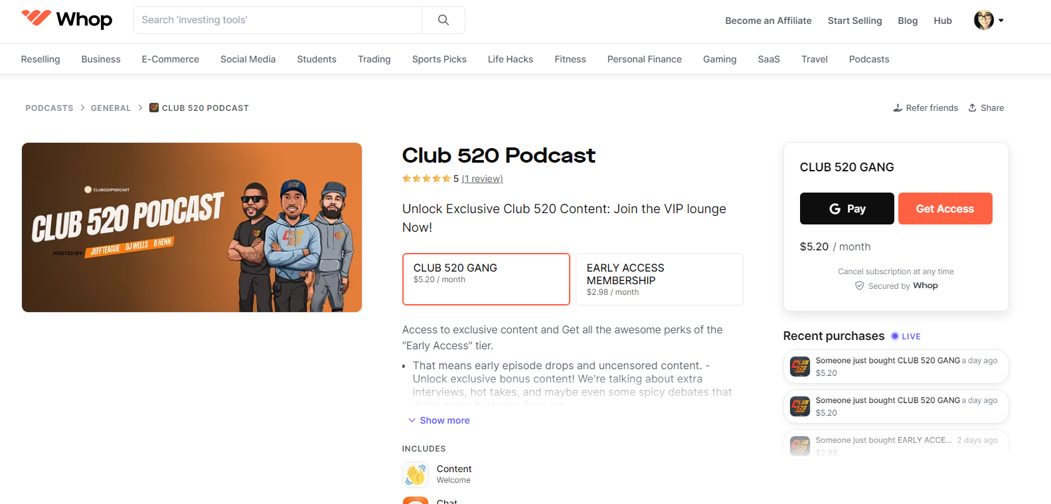Click the first recent purchase Club 520 icon
Image resolution: width=1051 pixels, height=504 pixels.
pos(800,367)
